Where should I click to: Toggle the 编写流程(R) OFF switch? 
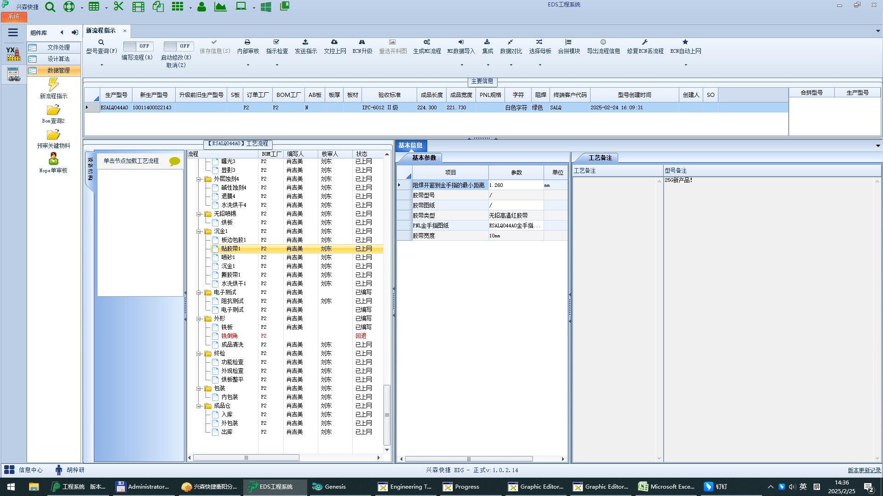[x=138, y=46]
